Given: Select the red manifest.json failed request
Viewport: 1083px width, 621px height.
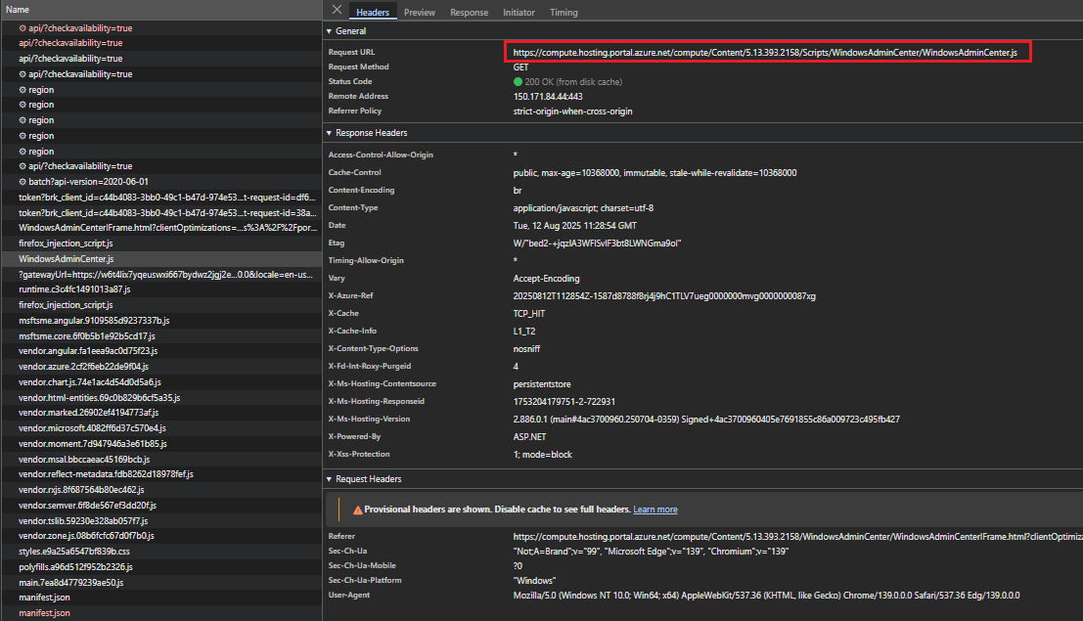Looking at the screenshot, I should click(44, 613).
